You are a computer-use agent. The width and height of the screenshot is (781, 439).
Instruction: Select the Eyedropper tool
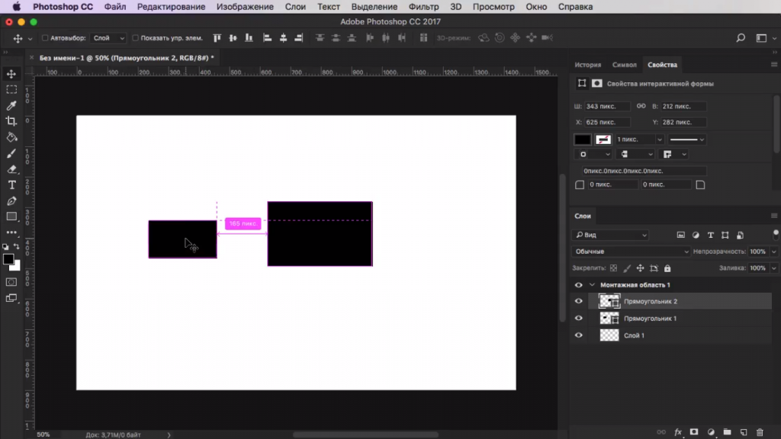(11, 105)
